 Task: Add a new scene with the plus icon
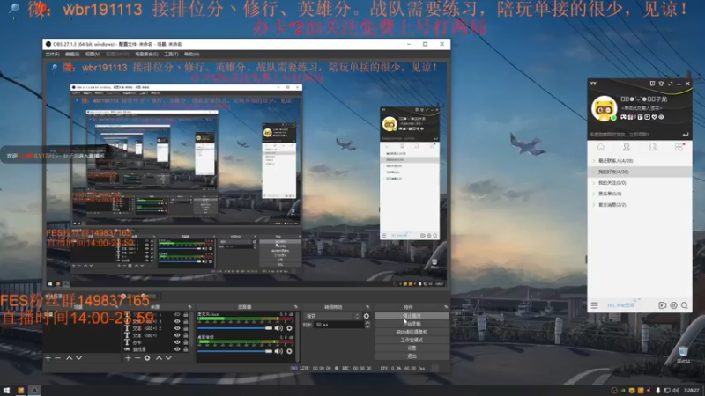[x=48, y=358]
